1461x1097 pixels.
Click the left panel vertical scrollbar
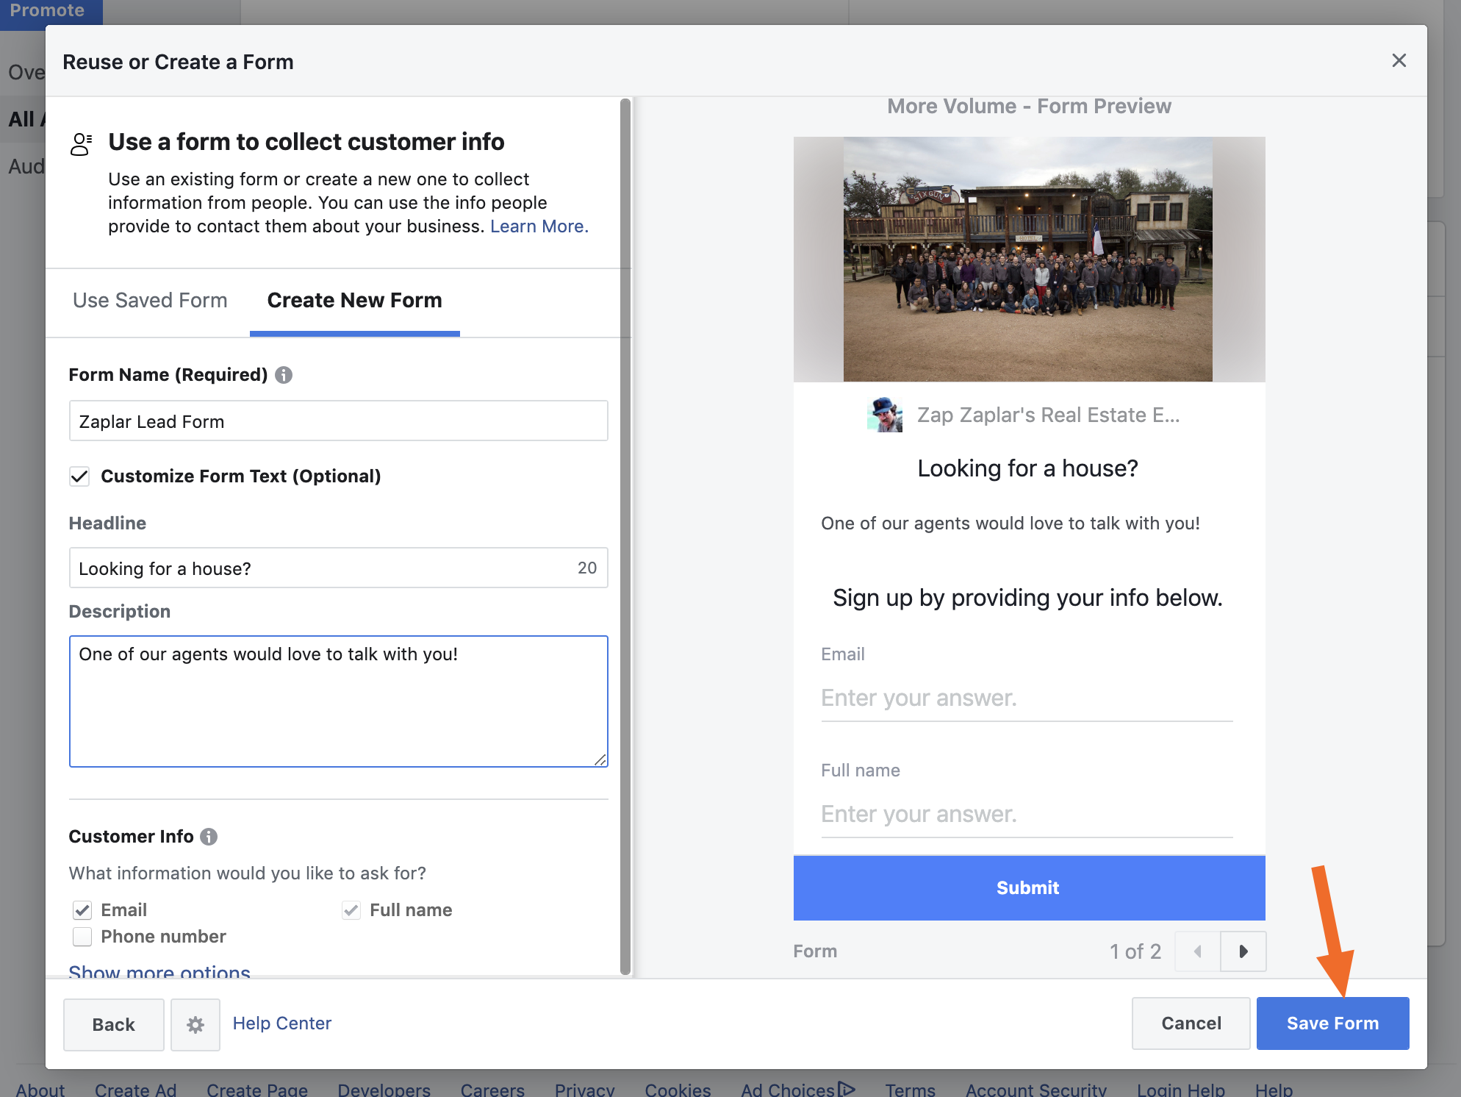point(625,537)
